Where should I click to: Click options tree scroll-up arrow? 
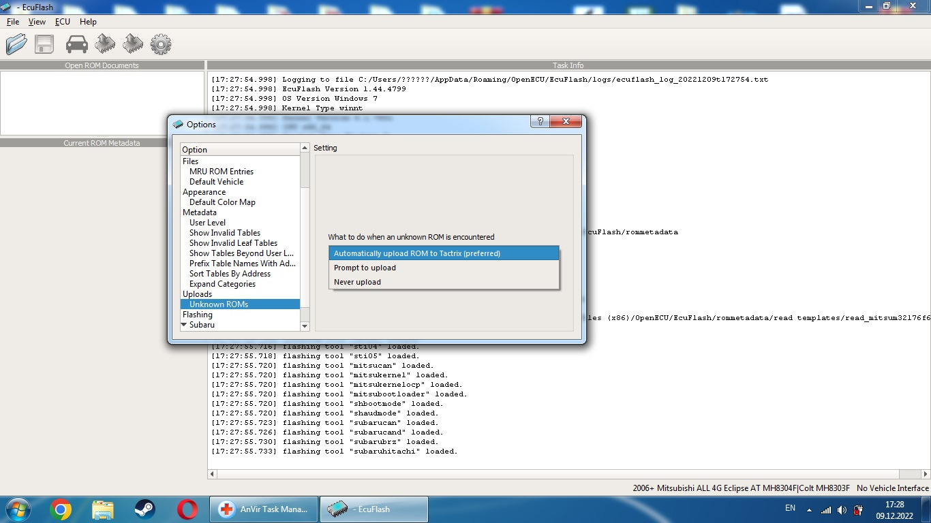(305, 148)
